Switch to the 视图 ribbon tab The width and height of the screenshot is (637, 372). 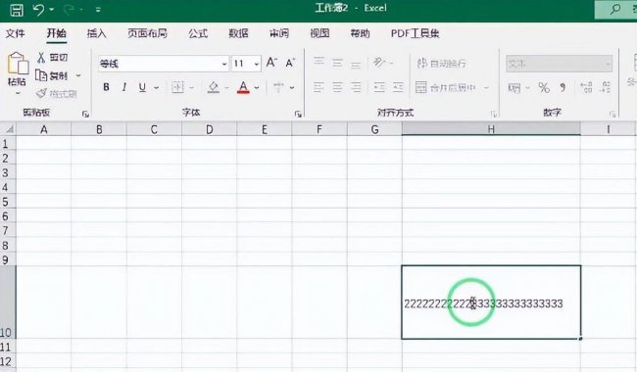319,33
